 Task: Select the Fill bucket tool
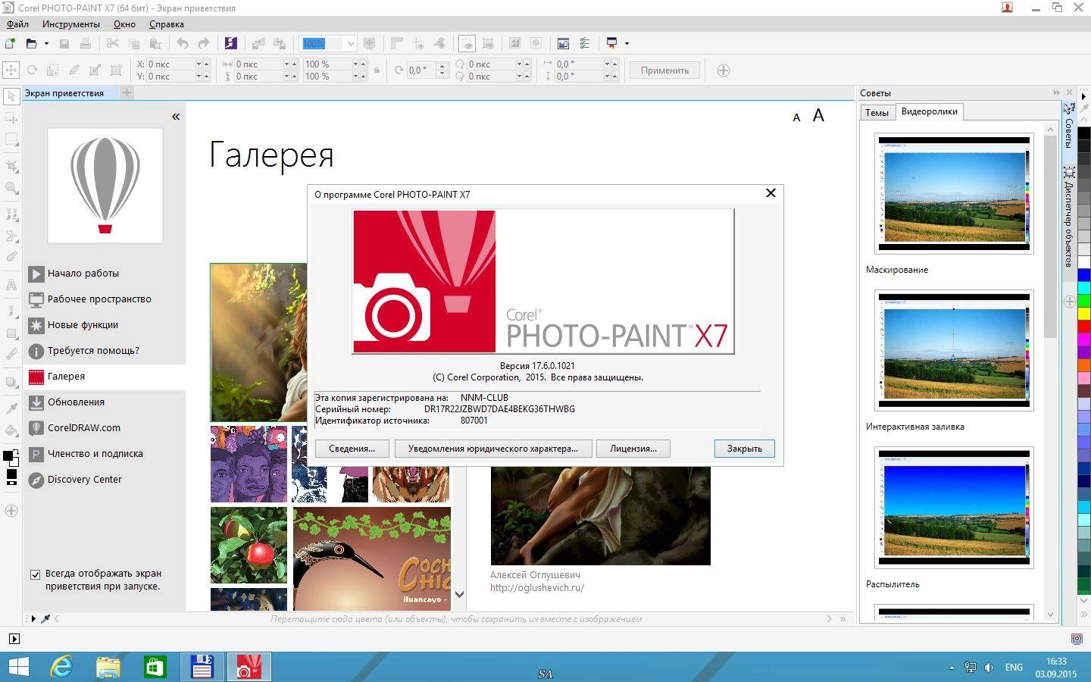coord(11,430)
